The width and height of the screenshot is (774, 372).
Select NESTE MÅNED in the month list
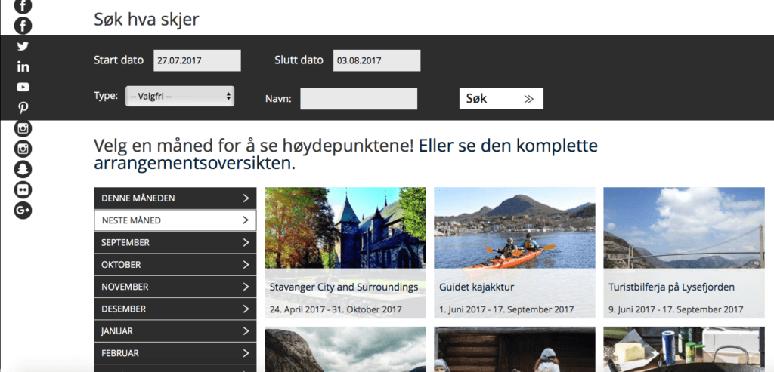tap(175, 220)
